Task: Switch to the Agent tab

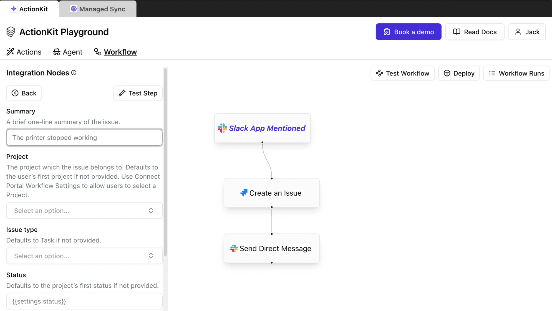Action: coord(68,52)
